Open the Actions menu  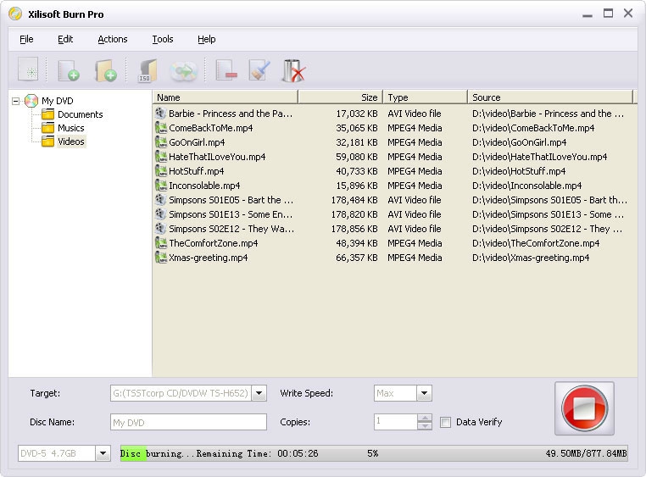(x=113, y=39)
